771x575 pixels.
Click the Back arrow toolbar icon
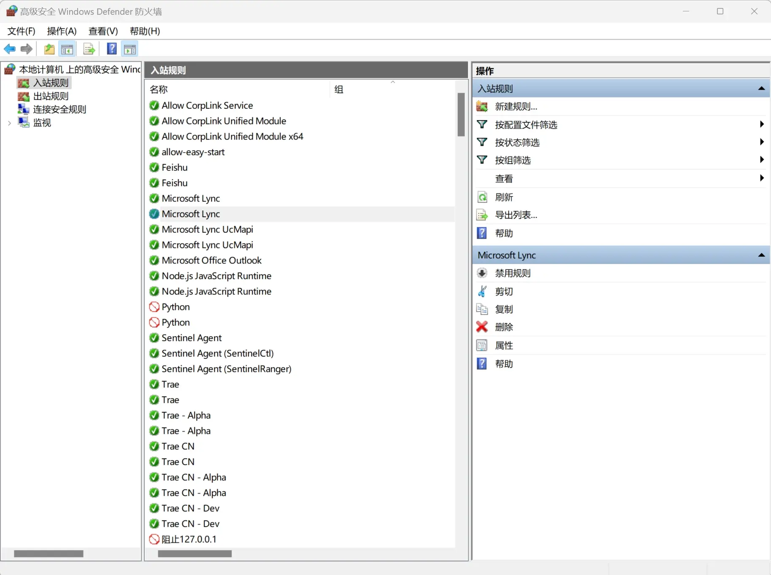[x=9, y=49]
